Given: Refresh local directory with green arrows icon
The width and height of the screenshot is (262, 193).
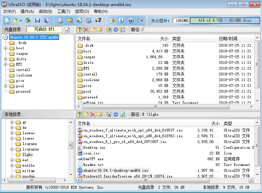Looking at the screenshot, I should tap(123, 115).
